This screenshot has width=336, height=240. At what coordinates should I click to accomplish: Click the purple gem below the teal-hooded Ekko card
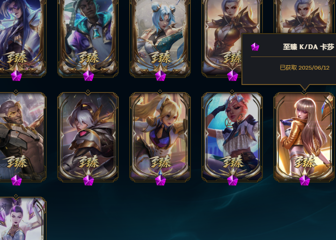(88, 76)
